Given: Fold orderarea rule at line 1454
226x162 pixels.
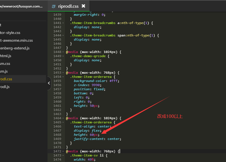Looking at the screenshot, I should point(63,77).
